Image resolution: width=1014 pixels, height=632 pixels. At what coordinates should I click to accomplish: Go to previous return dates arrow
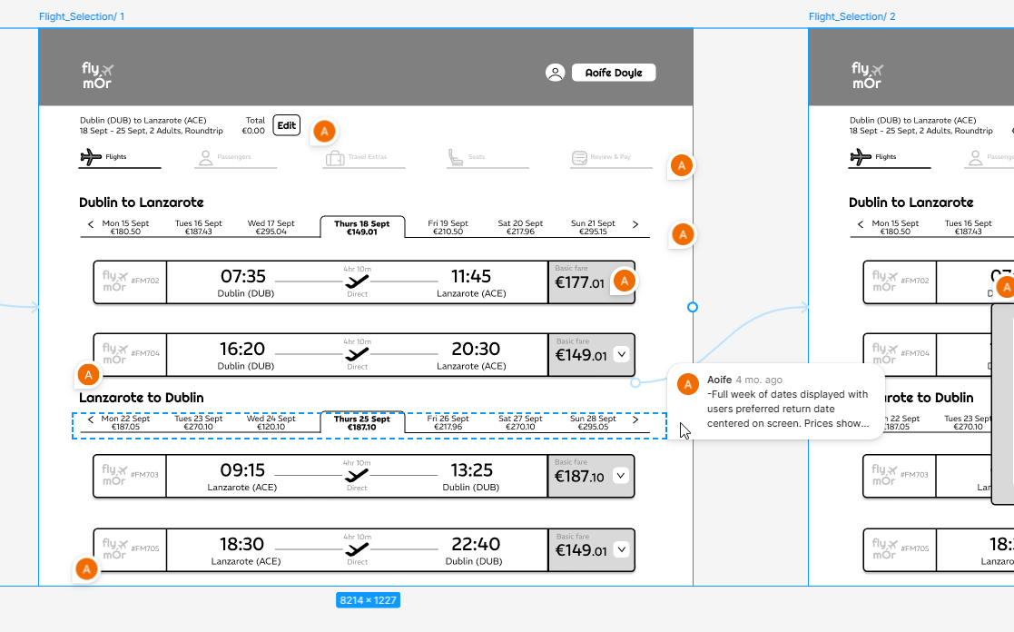(91, 420)
